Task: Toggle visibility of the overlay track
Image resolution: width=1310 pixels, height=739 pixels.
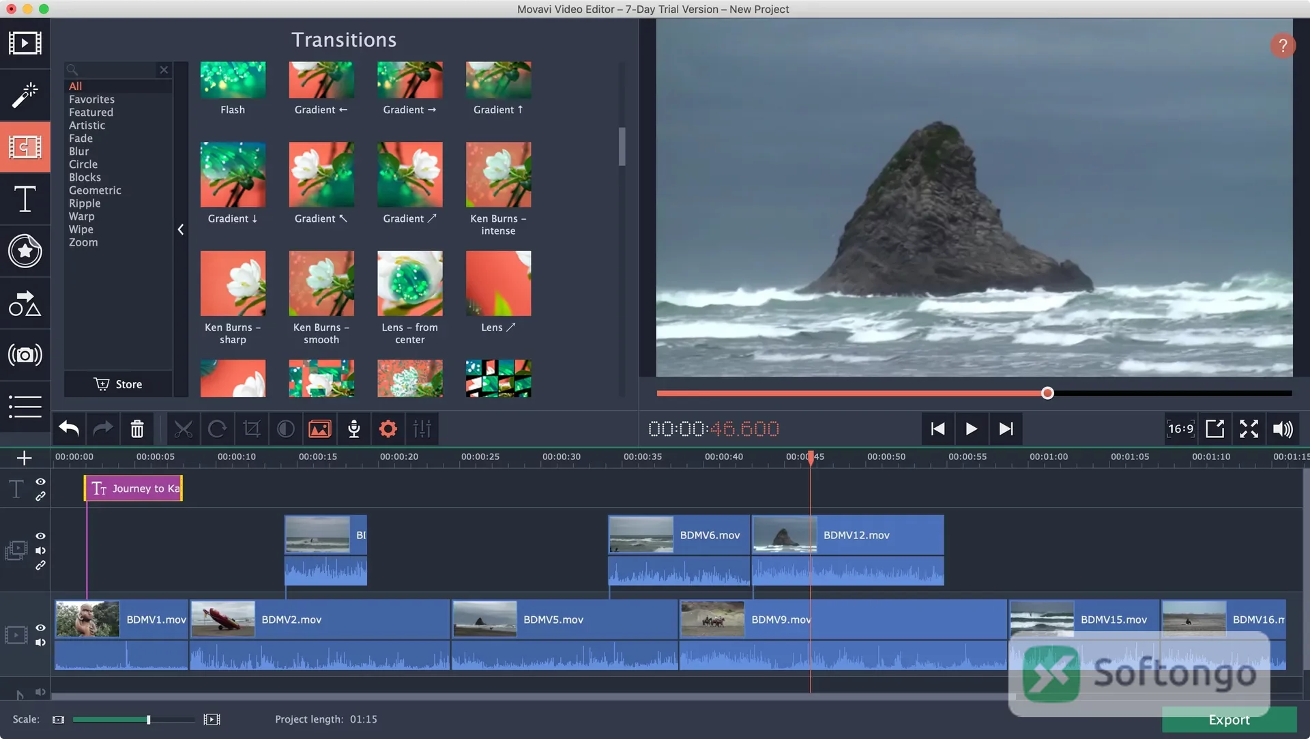Action: [x=40, y=536]
